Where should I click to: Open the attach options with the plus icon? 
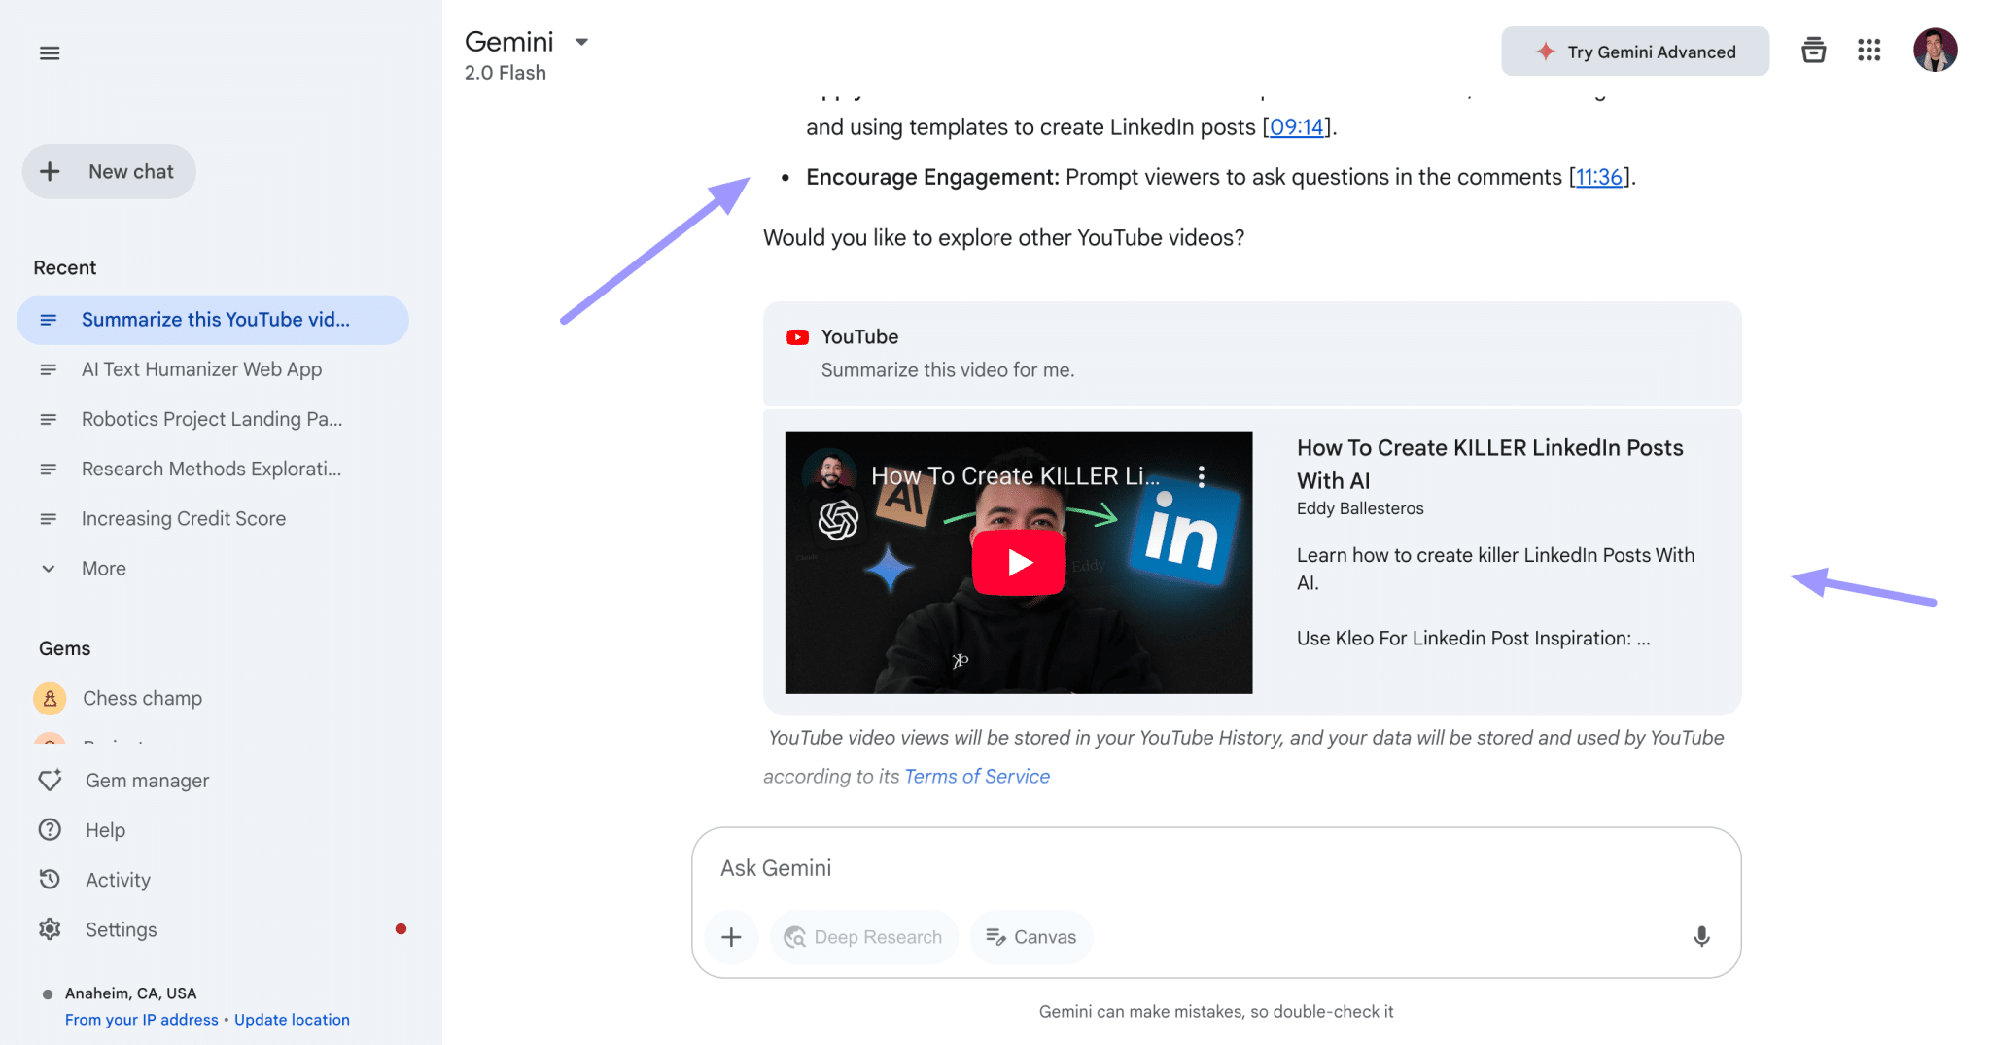click(731, 936)
